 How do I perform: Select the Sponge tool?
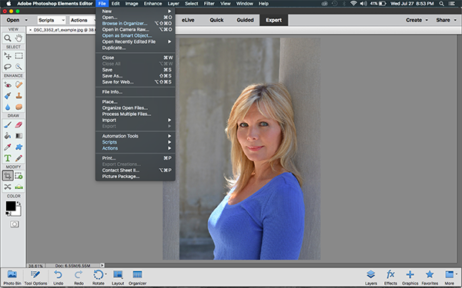[18, 107]
